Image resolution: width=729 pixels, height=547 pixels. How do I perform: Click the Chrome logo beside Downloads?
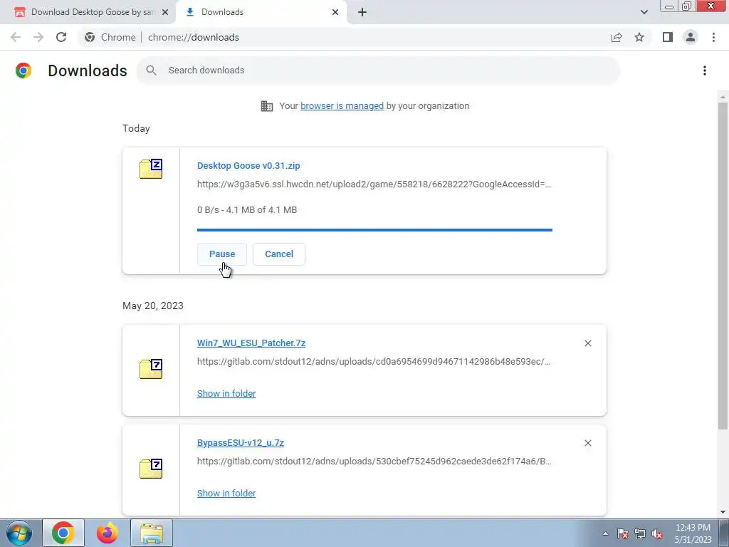23,71
